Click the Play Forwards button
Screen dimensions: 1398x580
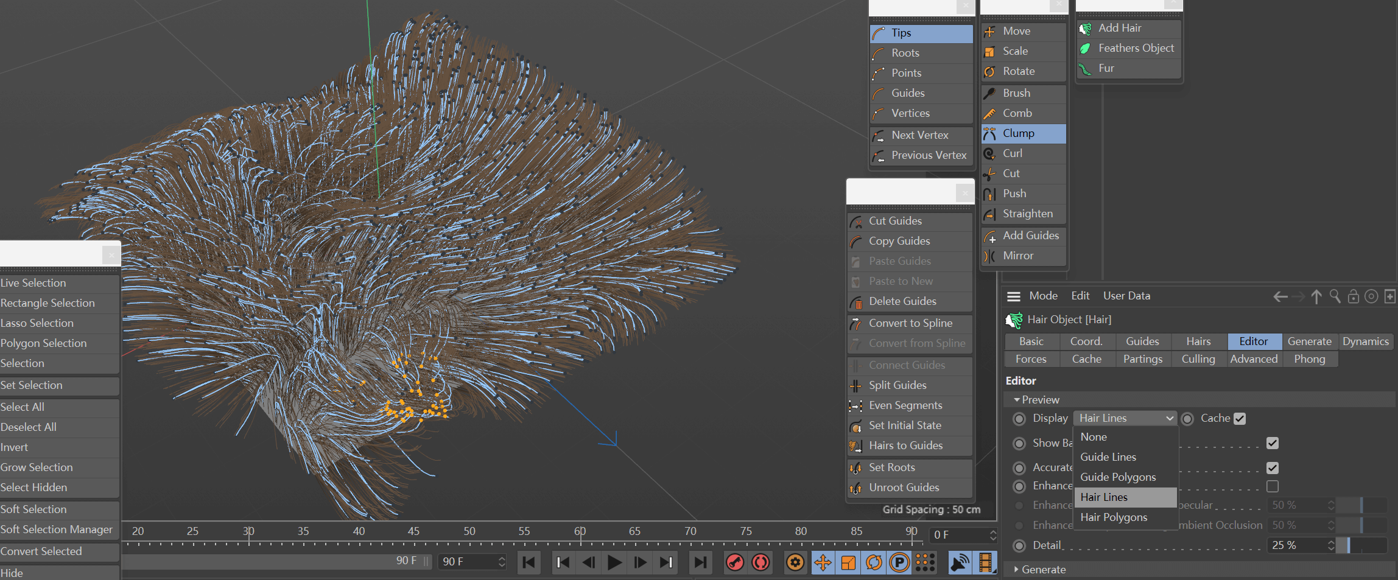(x=614, y=562)
